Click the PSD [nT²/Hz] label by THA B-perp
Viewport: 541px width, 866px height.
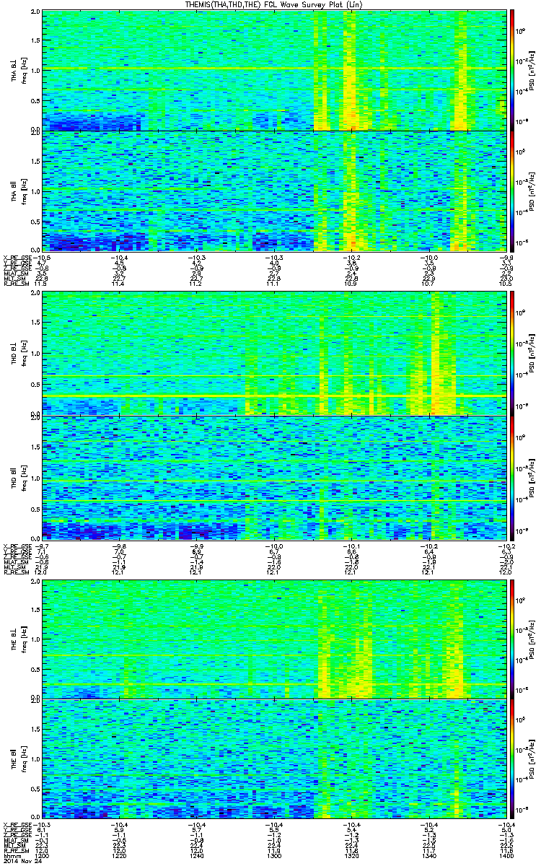coord(532,70)
